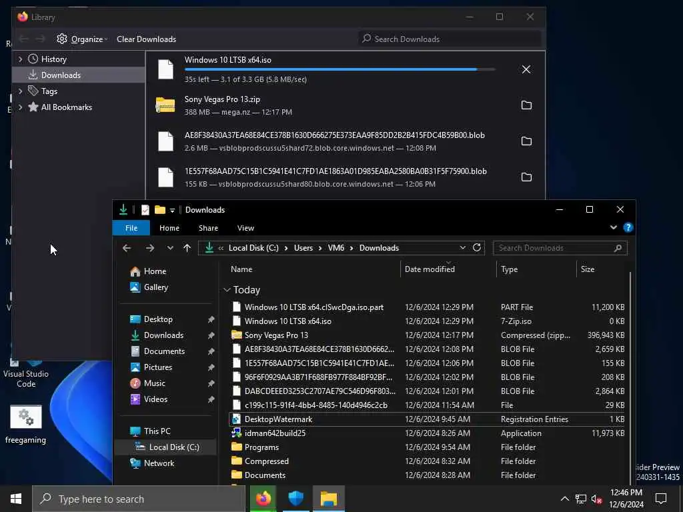Click Clear Downloads in Library toolbar
The height and width of the screenshot is (512, 683).
click(x=146, y=39)
